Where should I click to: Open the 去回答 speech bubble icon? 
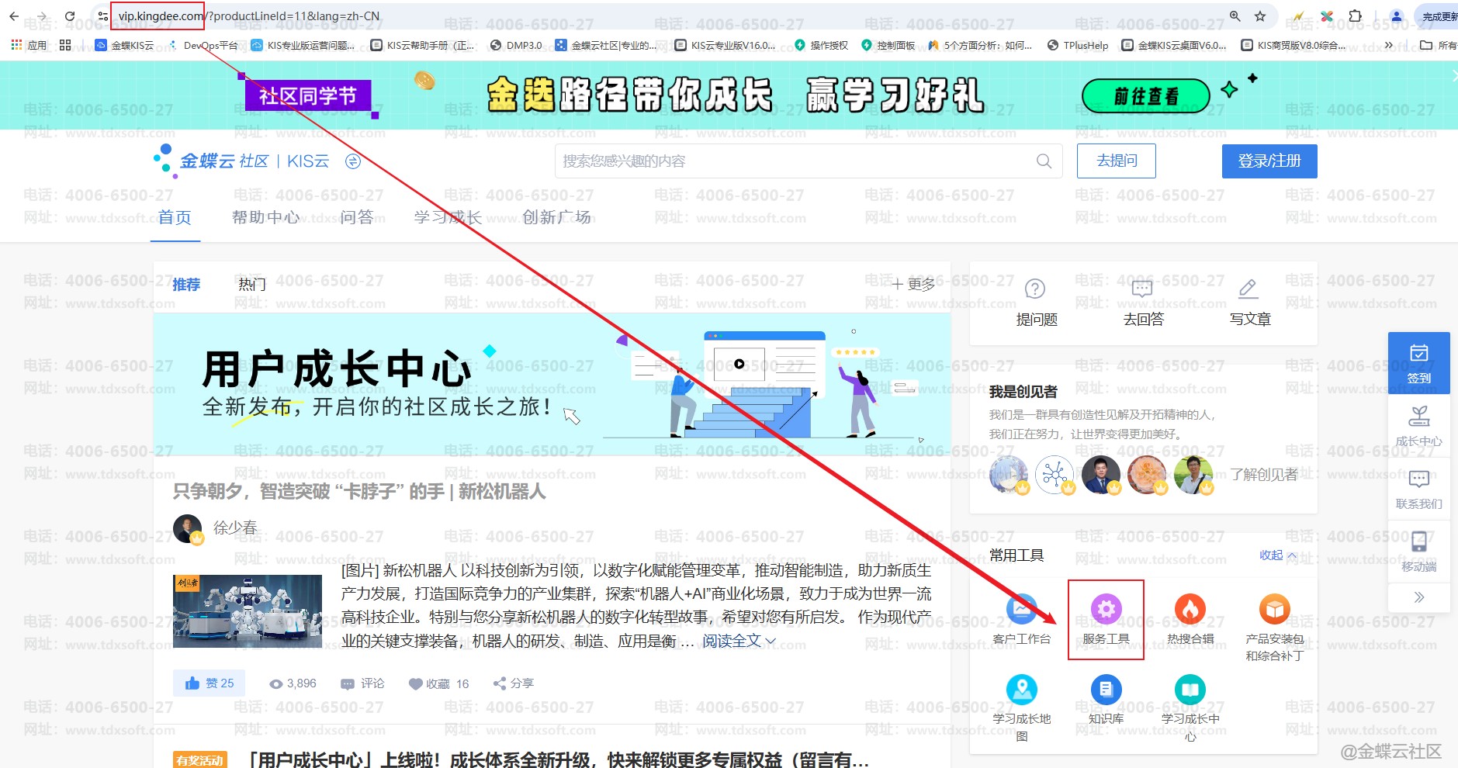[x=1142, y=289]
